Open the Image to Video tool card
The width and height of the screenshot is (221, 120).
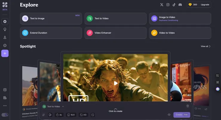[x=180, y=18]
